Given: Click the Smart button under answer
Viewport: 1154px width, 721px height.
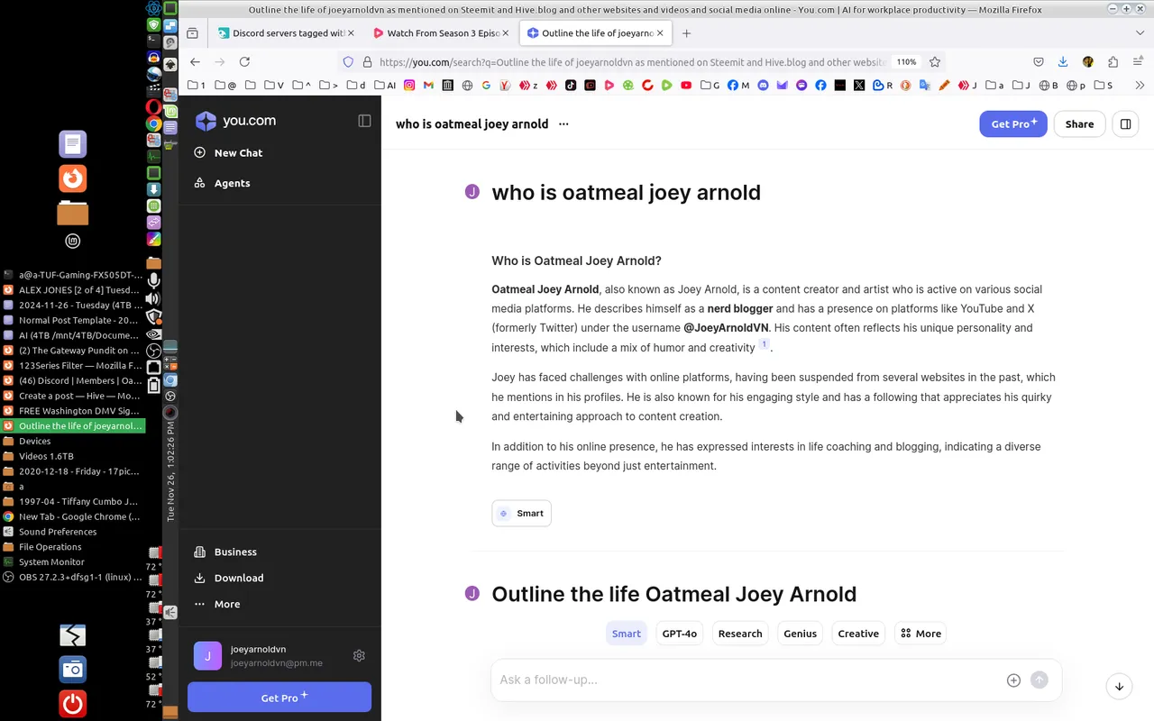Looking at the screenshot, I should pyautogui.click(x=521, y=513).
